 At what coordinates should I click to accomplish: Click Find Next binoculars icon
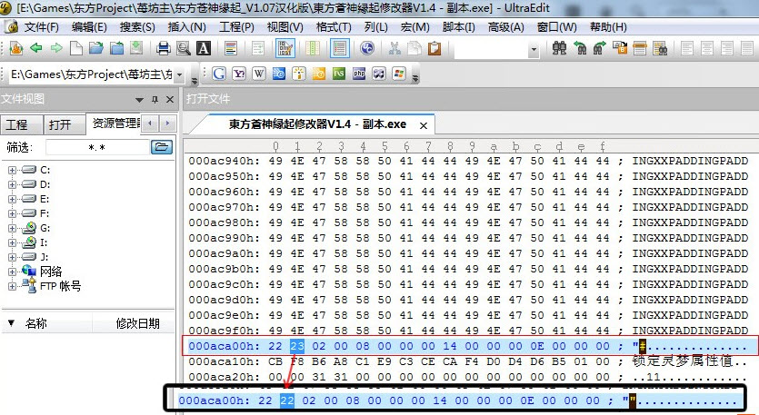tap(600, 48)
